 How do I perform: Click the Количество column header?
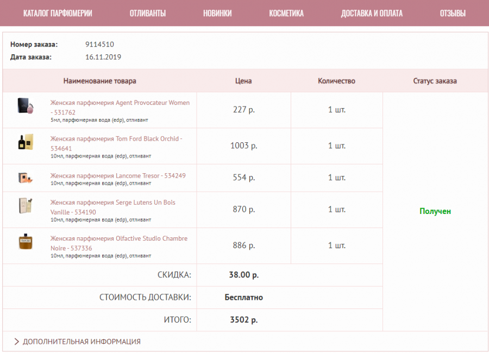336,81
